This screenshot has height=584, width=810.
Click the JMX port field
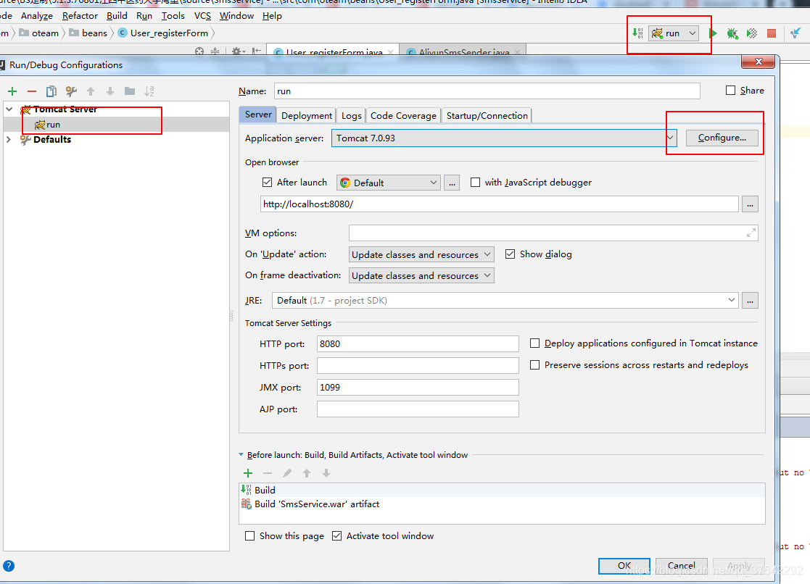point(418,387)
